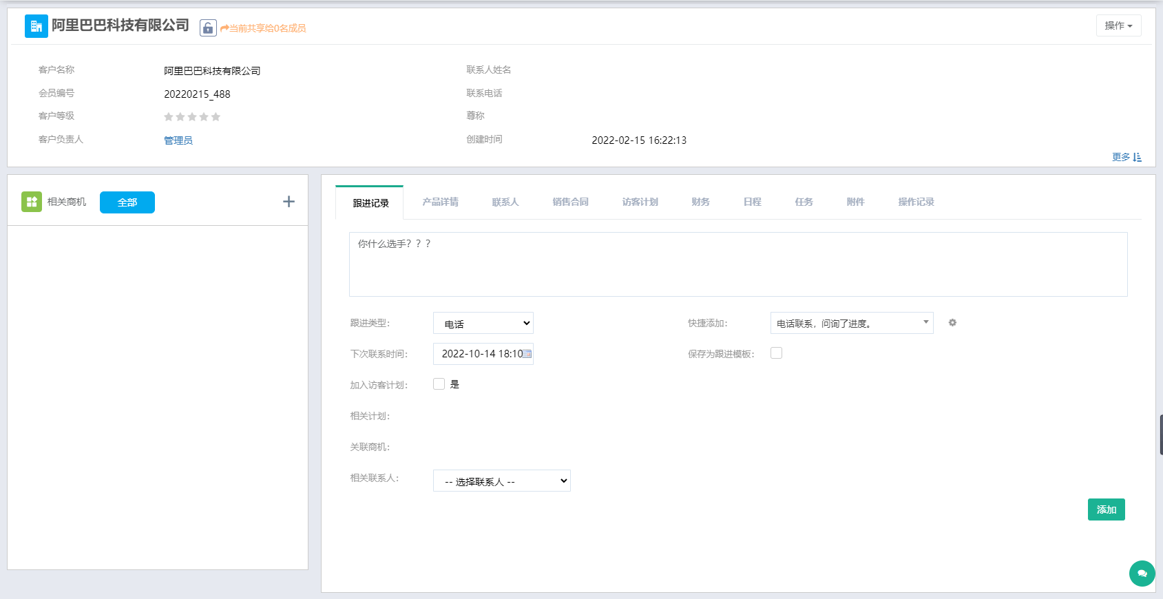Click the green 添加 button
Image resolution: width=1163 pixels, height=599 pixels.
click(x=1107, y=509)
